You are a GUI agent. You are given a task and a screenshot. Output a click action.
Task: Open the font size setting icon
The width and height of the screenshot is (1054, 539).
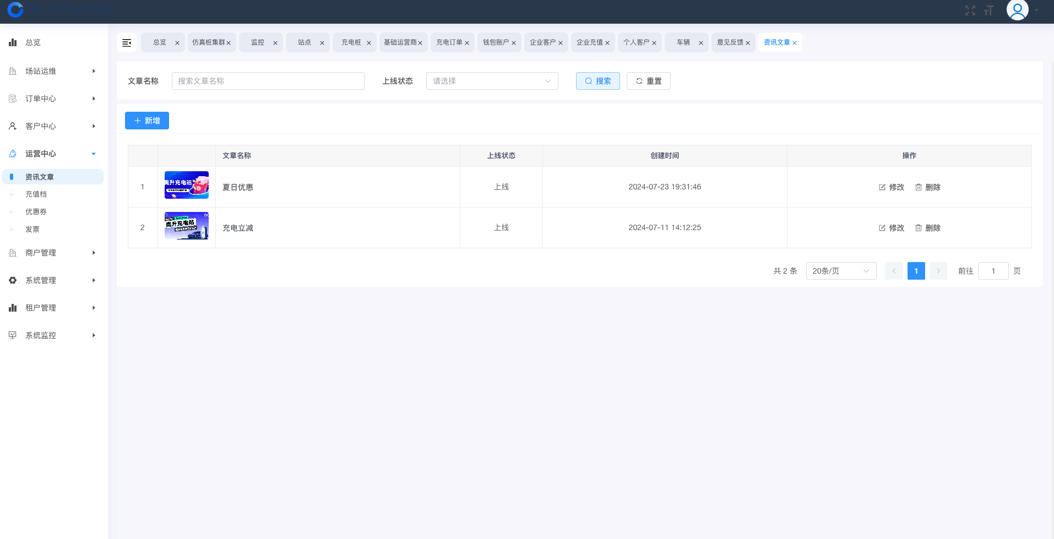coord(988,10)
